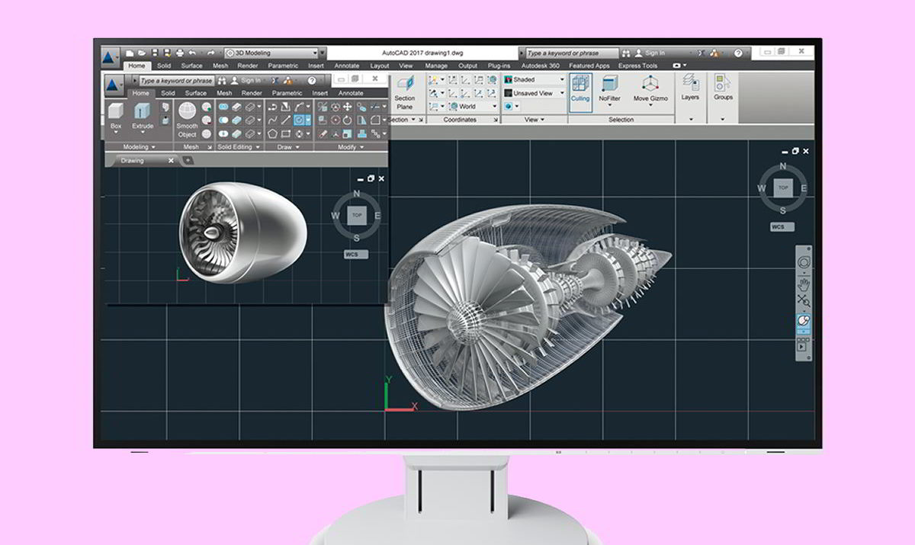915x545 pixels.
Task: Expand the Modify panel title arrow
Action: click(x=361, y=146)
